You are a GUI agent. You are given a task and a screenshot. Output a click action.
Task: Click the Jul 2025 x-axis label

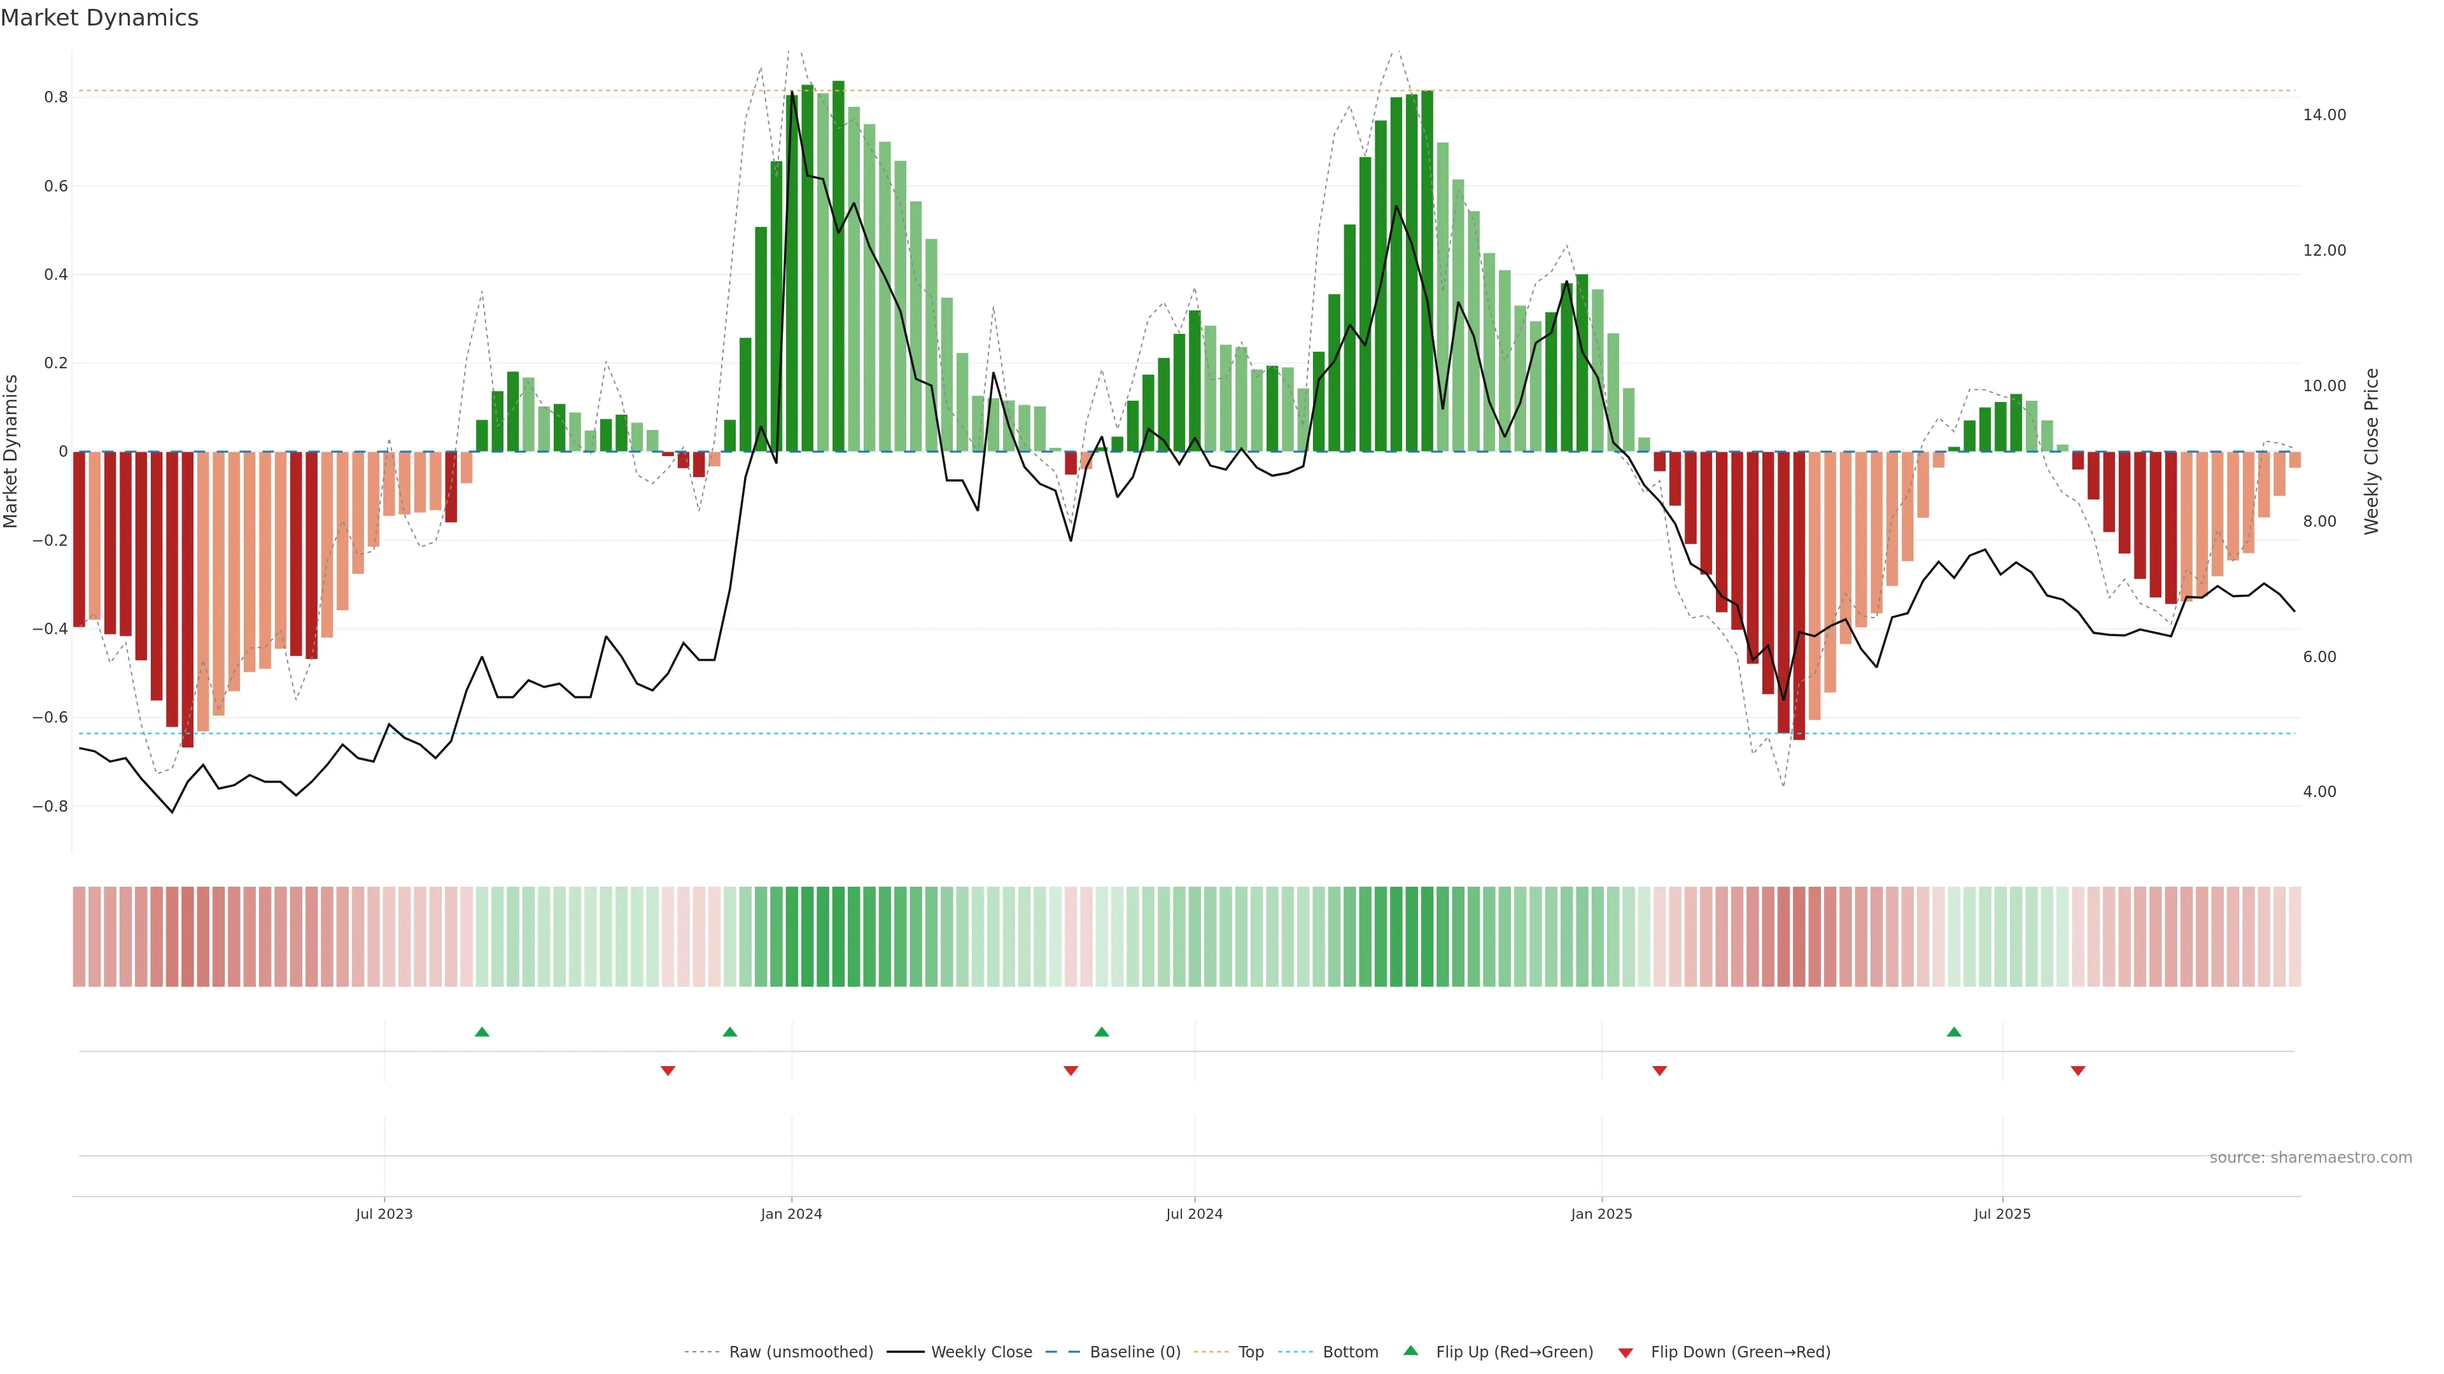[x=2002, y=1214]
